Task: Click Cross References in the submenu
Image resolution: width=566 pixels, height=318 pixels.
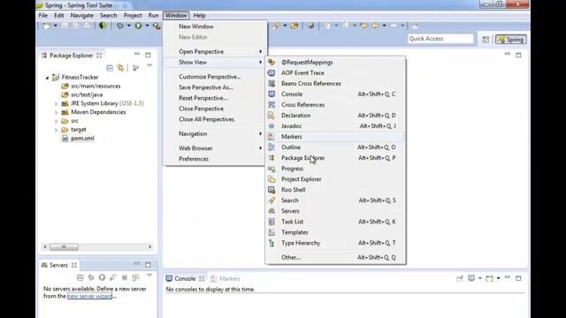Action: click(x=335, y=104)
